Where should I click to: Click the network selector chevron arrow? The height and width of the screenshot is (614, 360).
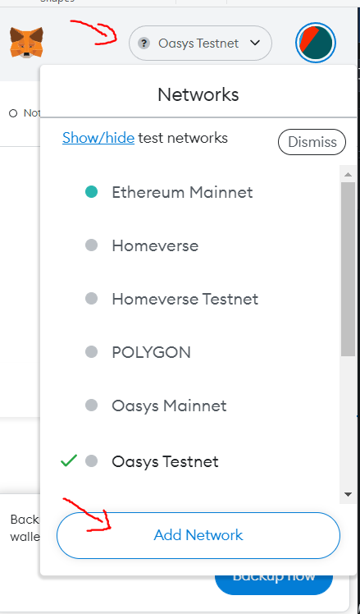255,43
